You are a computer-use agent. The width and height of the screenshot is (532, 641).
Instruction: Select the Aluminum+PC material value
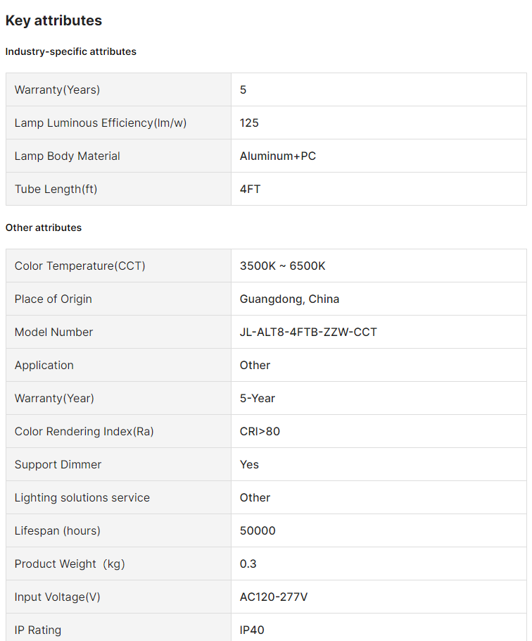tap(278, 156)
